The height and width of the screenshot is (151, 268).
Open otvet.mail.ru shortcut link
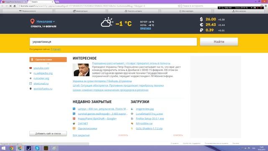(41, 83)
